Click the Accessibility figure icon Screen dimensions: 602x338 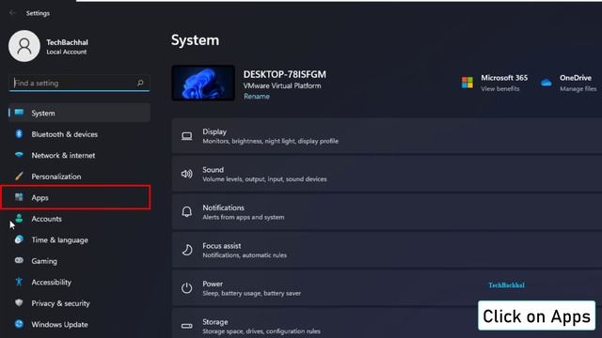(19, 282)
